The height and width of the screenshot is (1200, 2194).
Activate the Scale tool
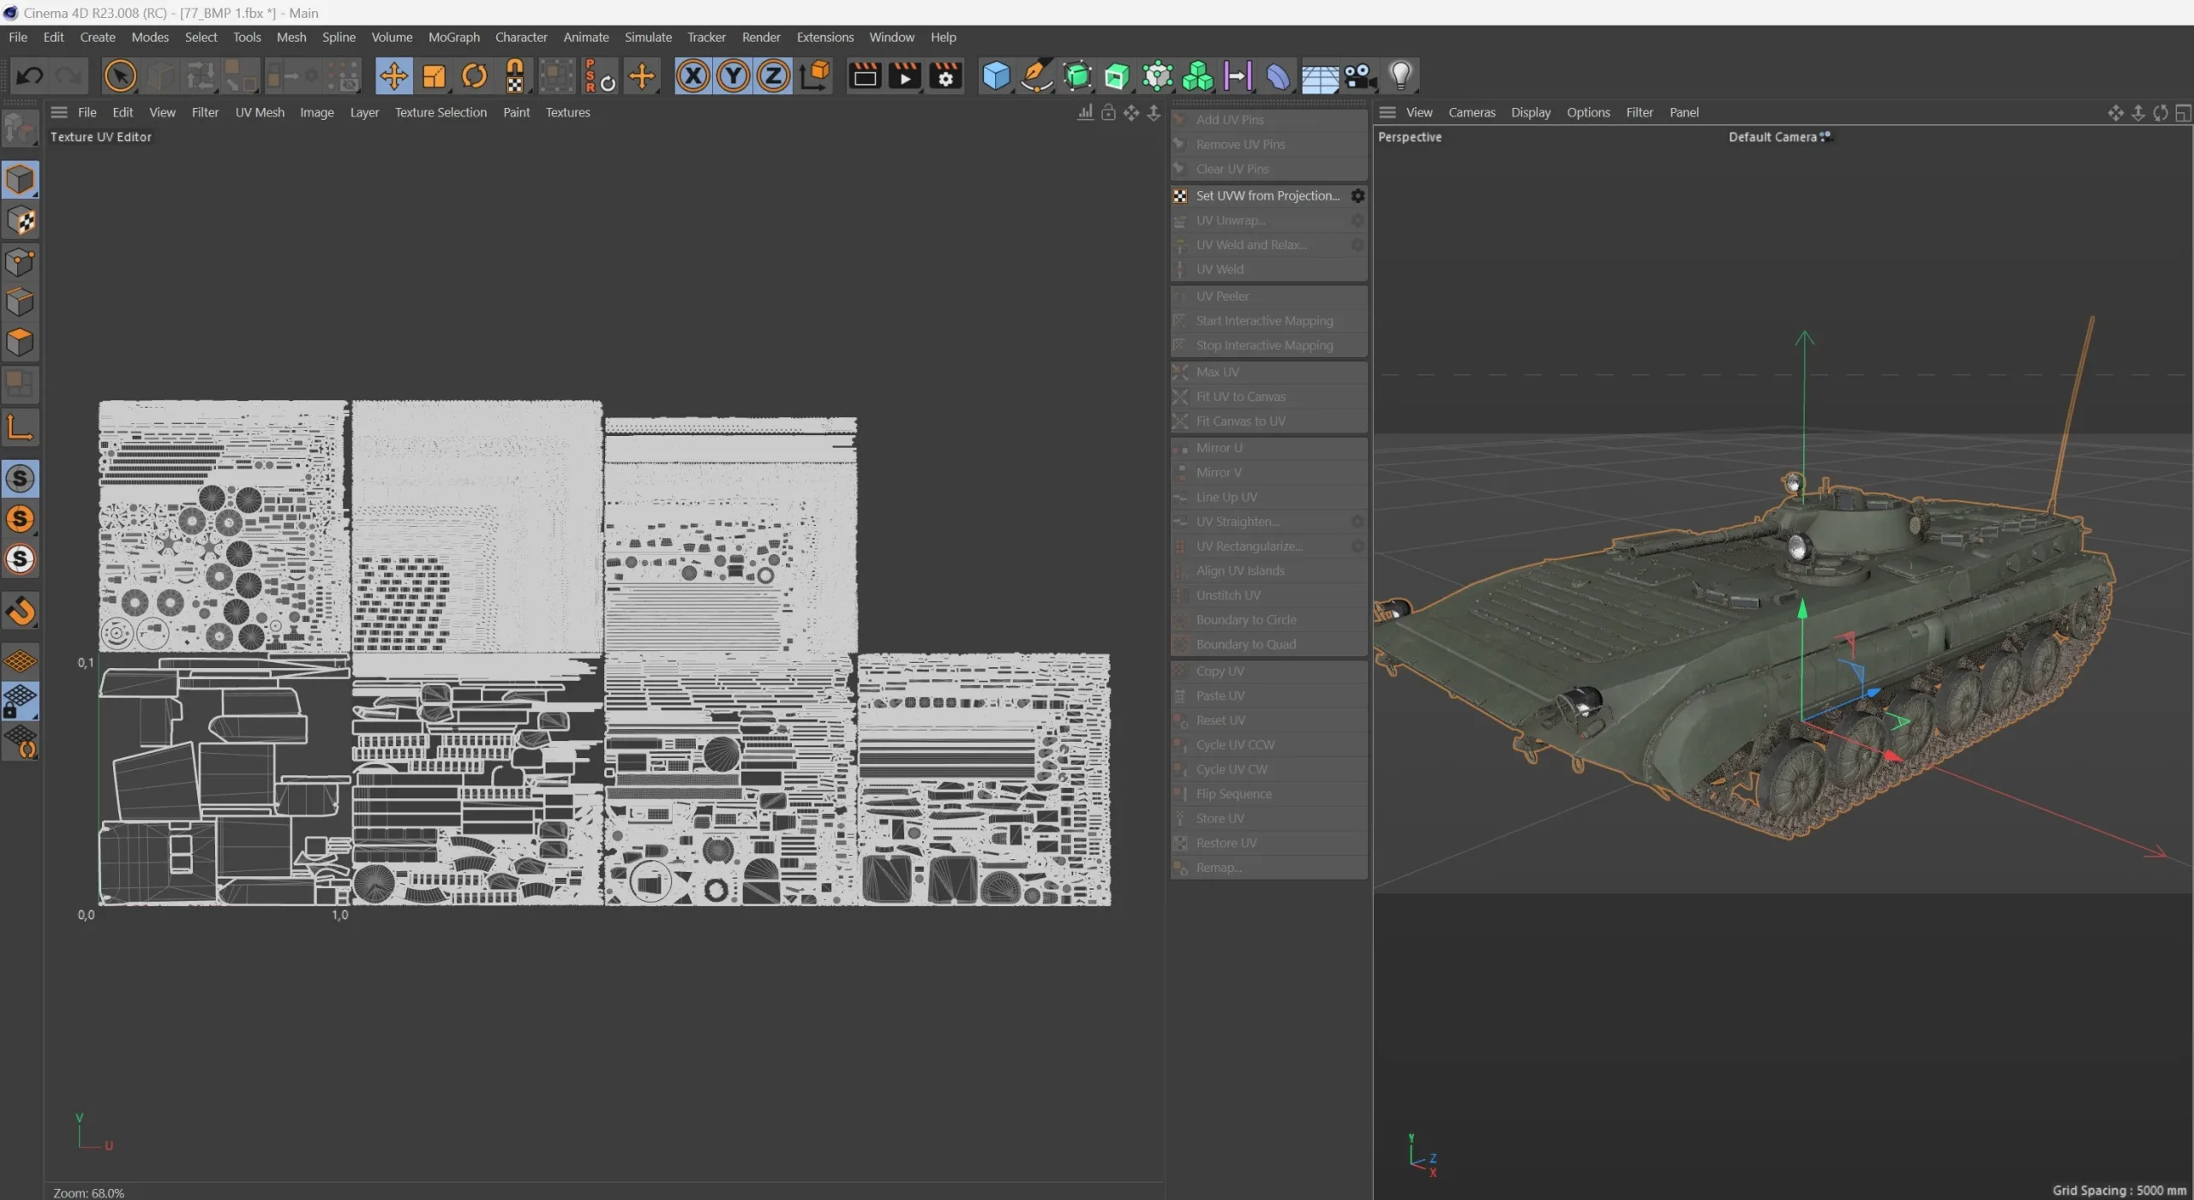pos(434,76)
